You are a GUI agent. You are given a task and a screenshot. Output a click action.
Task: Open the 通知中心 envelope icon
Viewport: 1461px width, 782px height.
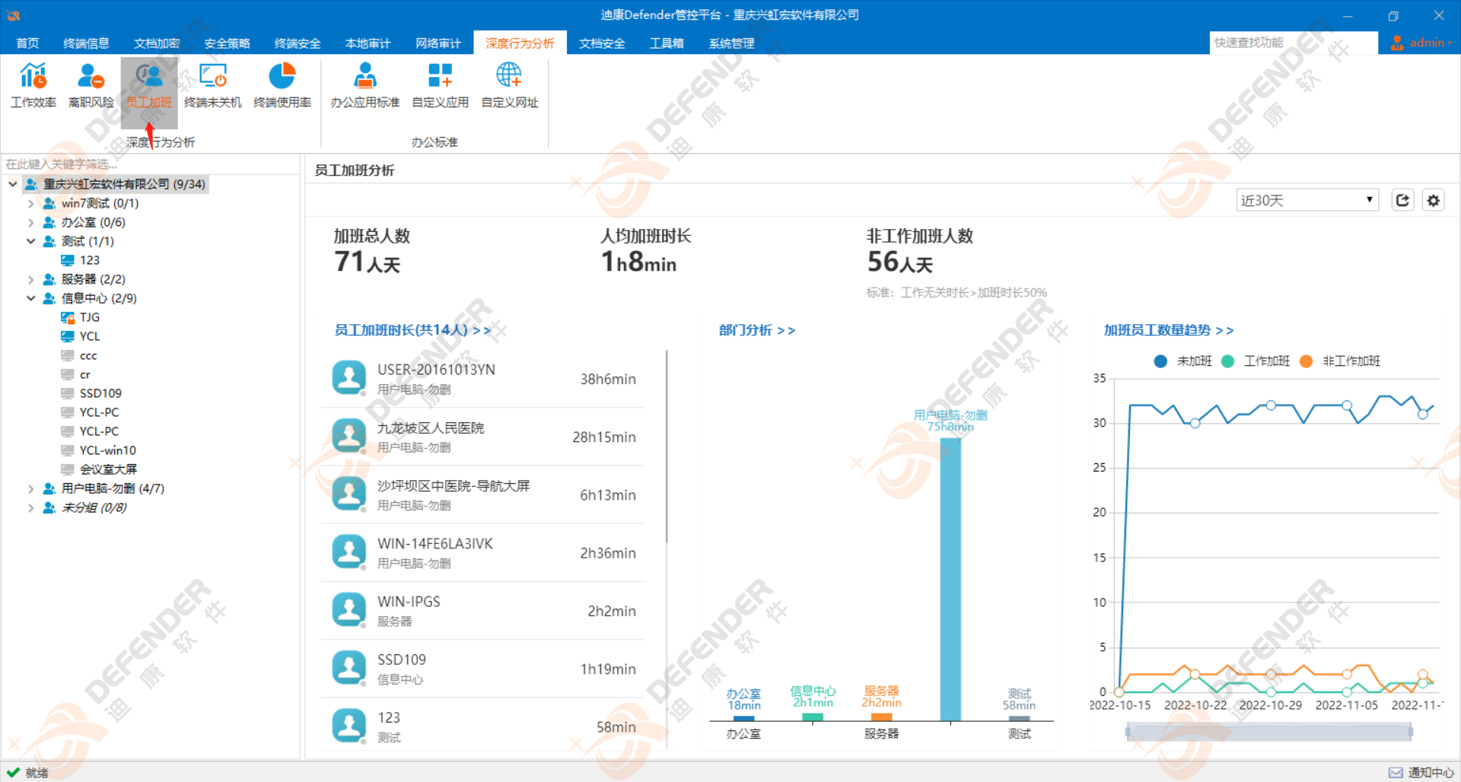(x=1396, y=773)
